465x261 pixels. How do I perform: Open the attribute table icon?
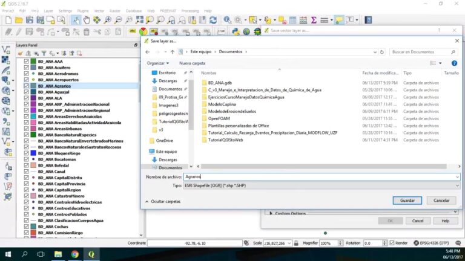(292, 20)
